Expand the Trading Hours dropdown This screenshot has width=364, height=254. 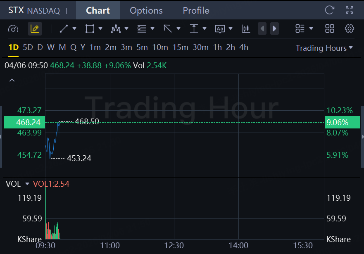(324, 48)
